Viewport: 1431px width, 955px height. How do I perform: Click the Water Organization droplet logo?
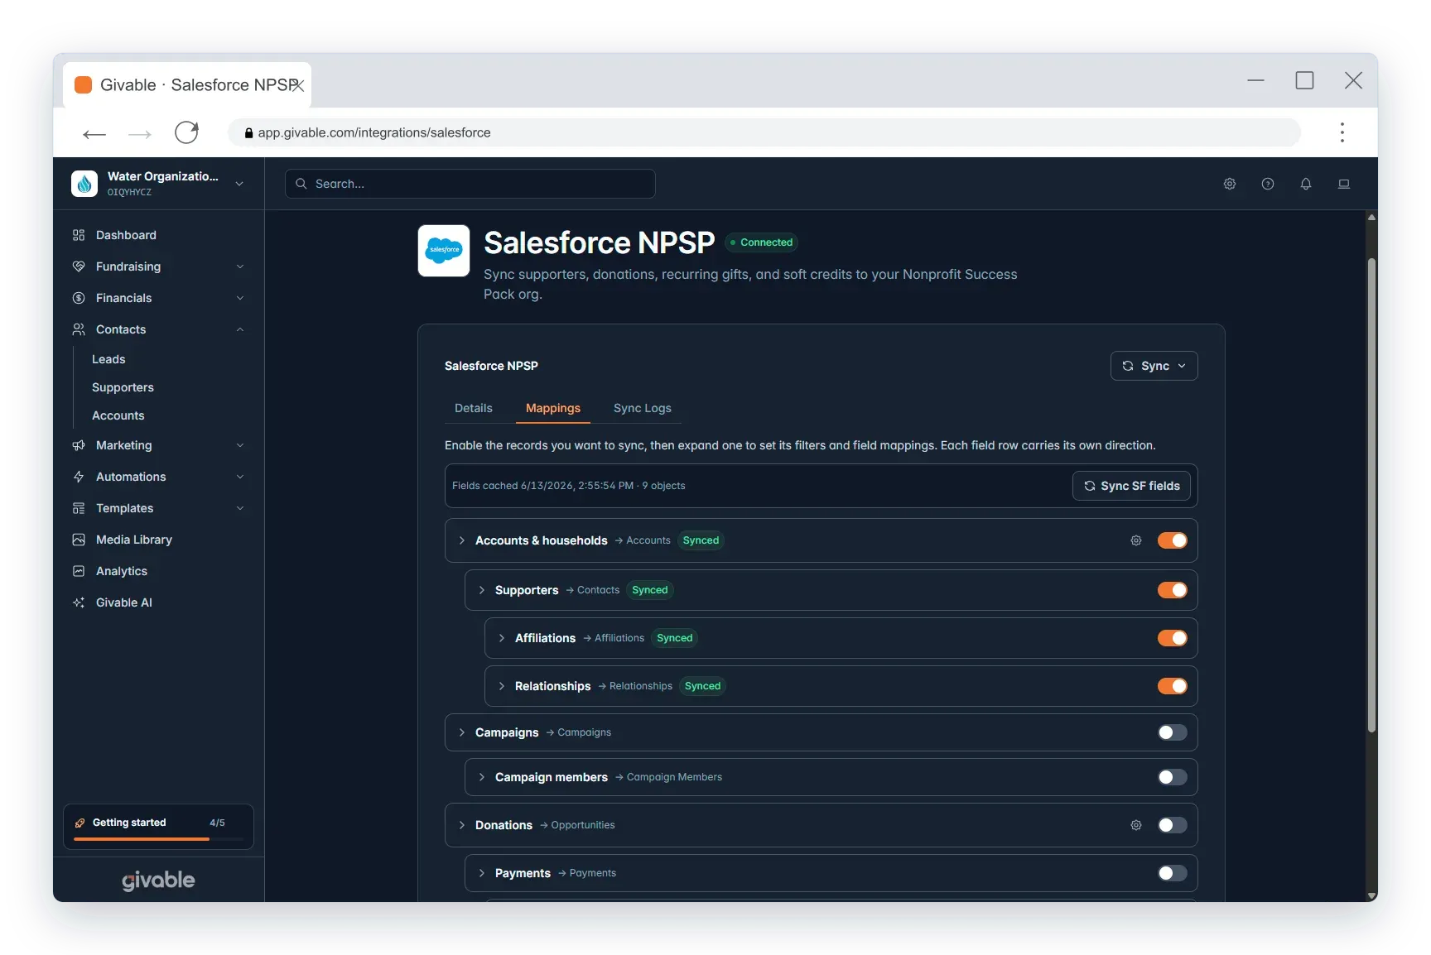click(84, 184)
